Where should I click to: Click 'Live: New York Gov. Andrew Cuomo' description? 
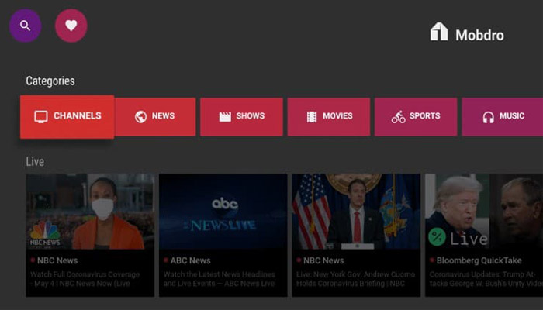355,279
